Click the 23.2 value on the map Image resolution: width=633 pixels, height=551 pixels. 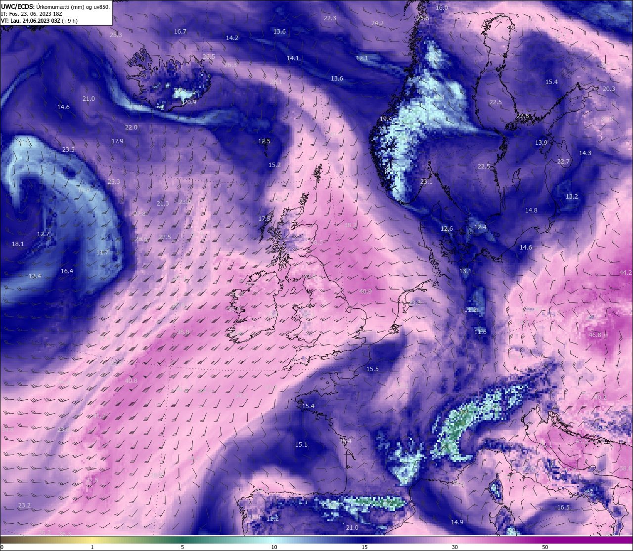24,506
